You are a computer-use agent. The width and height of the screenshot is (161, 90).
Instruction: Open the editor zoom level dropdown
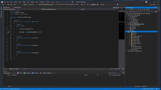pos(5,69)
